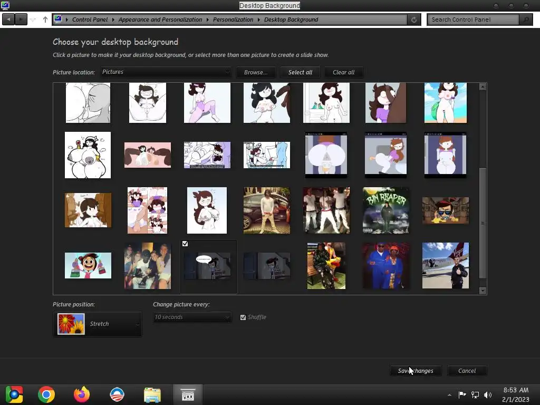Select the Bin Reaper album cover thumbnail
The width and height of the screenshot is (540, 405).
385,210
